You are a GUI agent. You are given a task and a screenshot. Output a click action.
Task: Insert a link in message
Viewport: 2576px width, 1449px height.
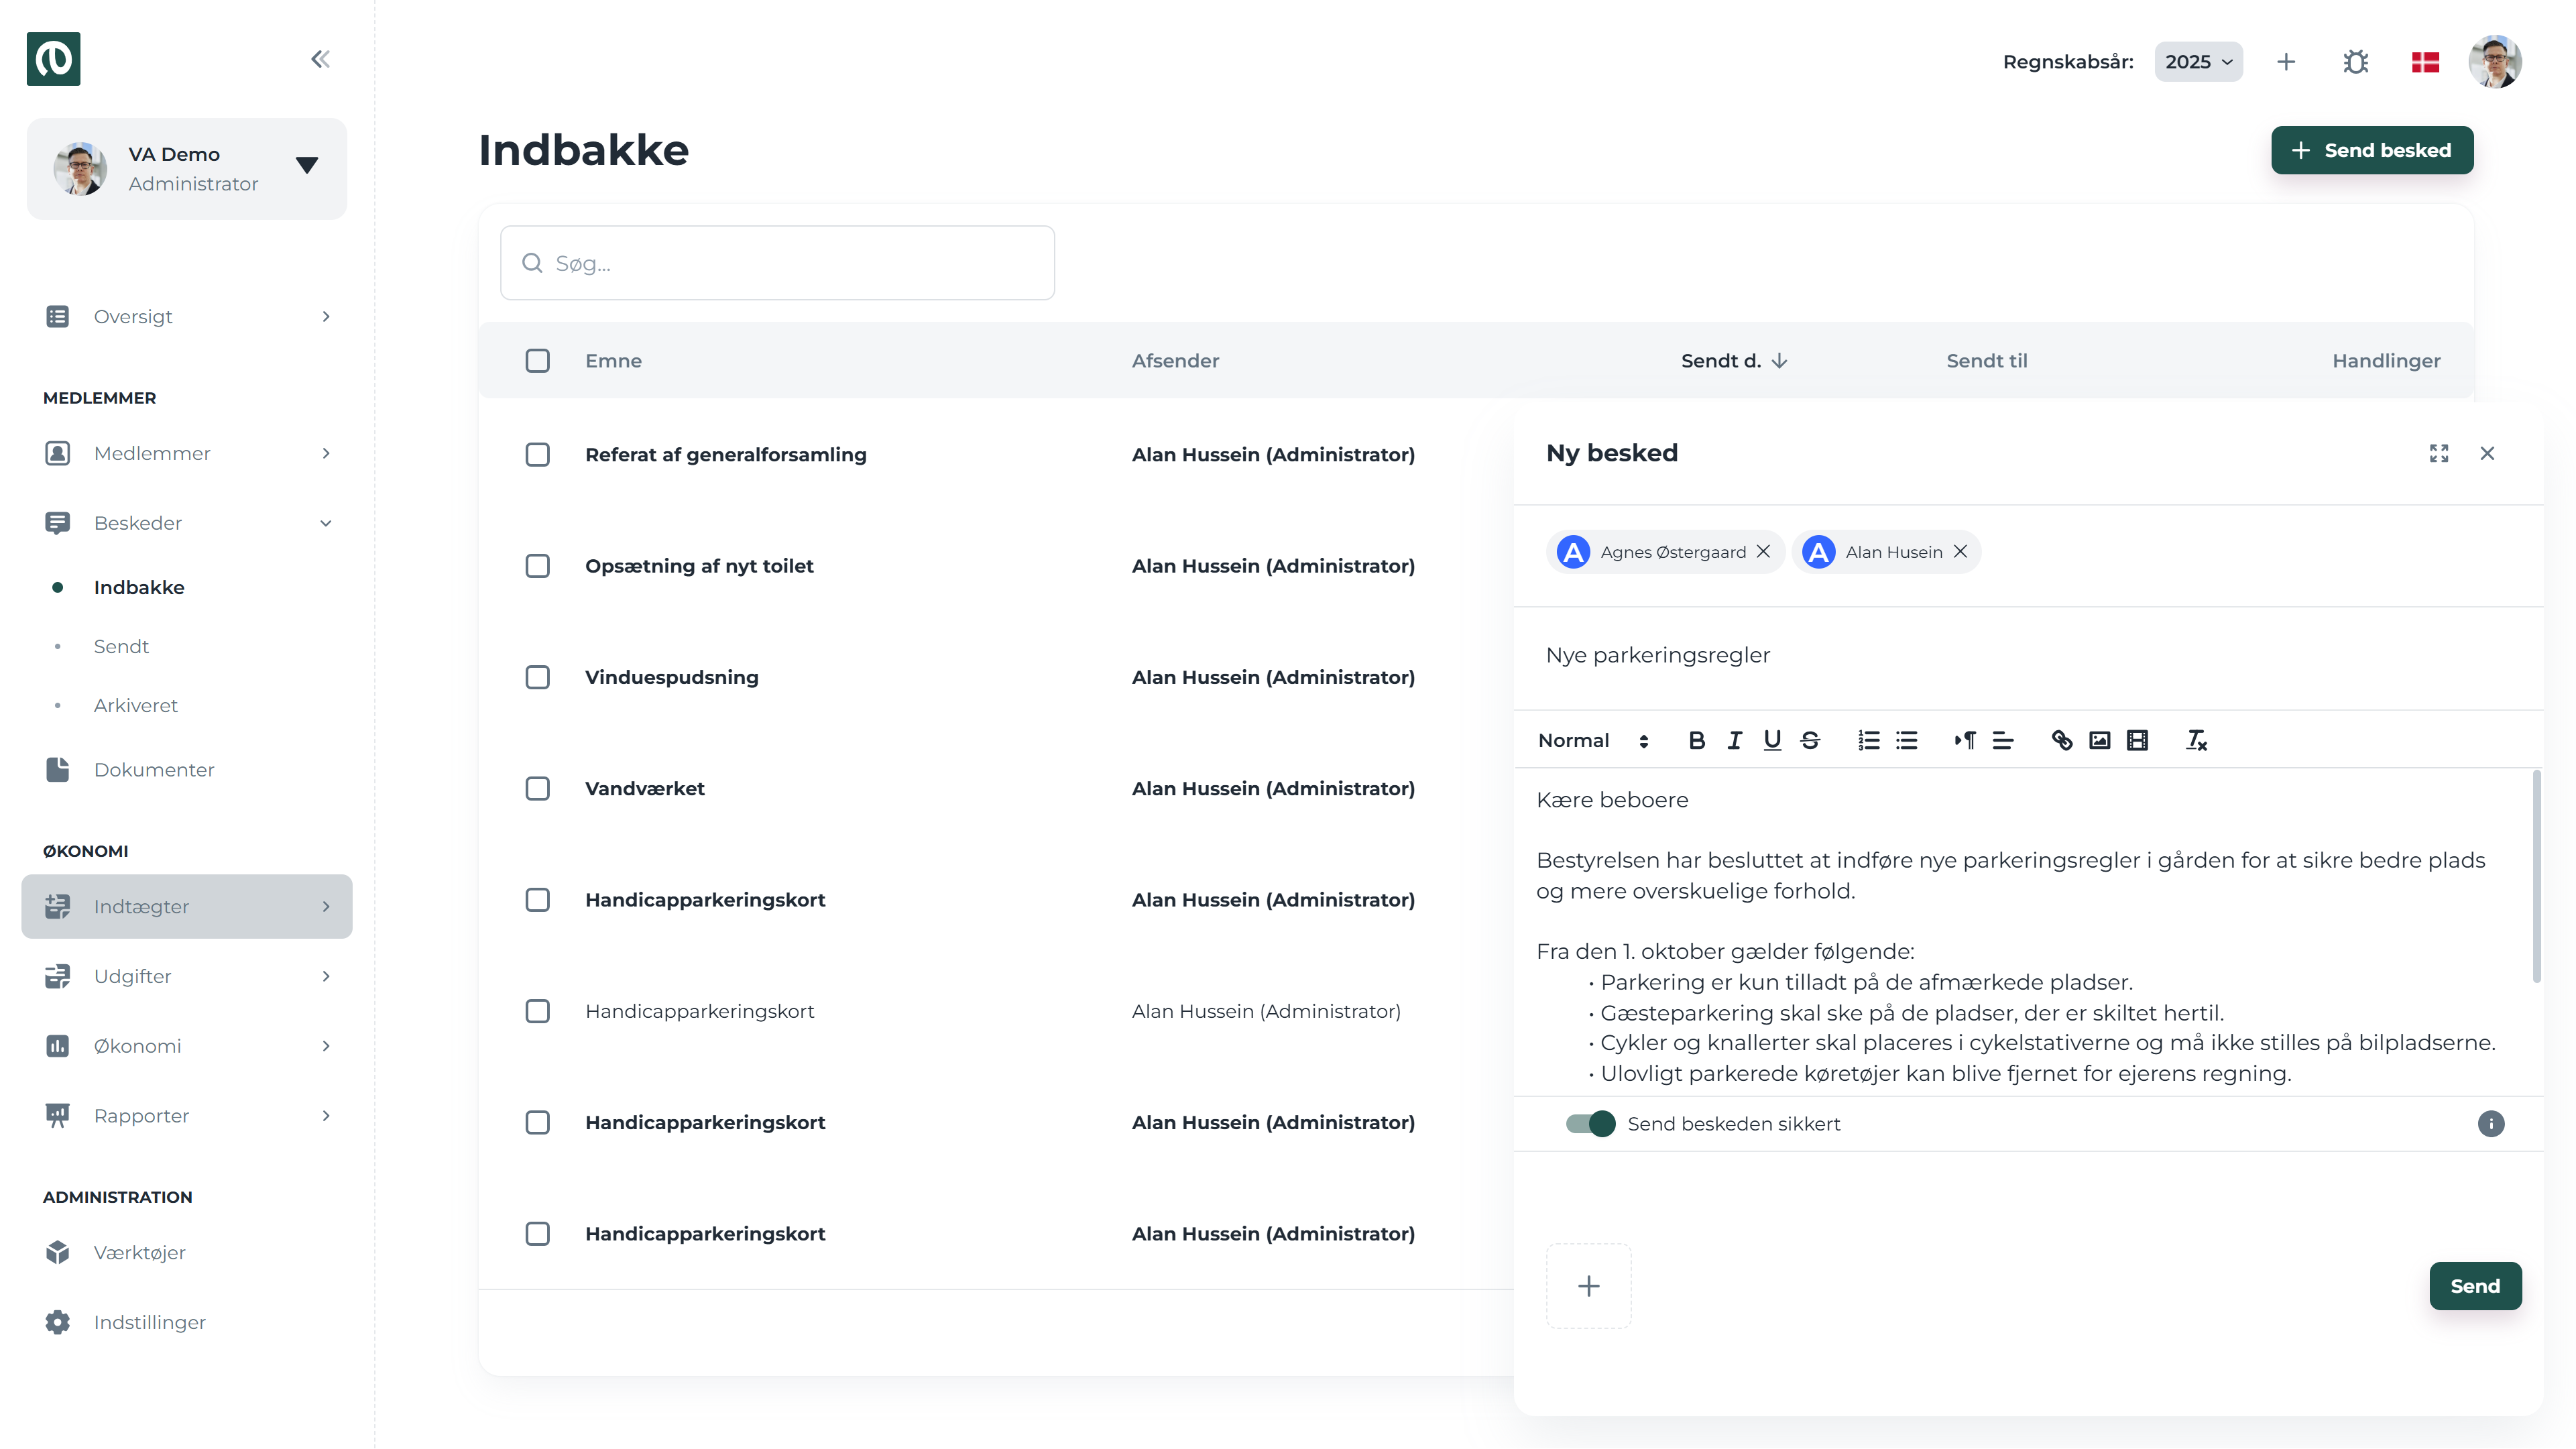[2061, 740]
